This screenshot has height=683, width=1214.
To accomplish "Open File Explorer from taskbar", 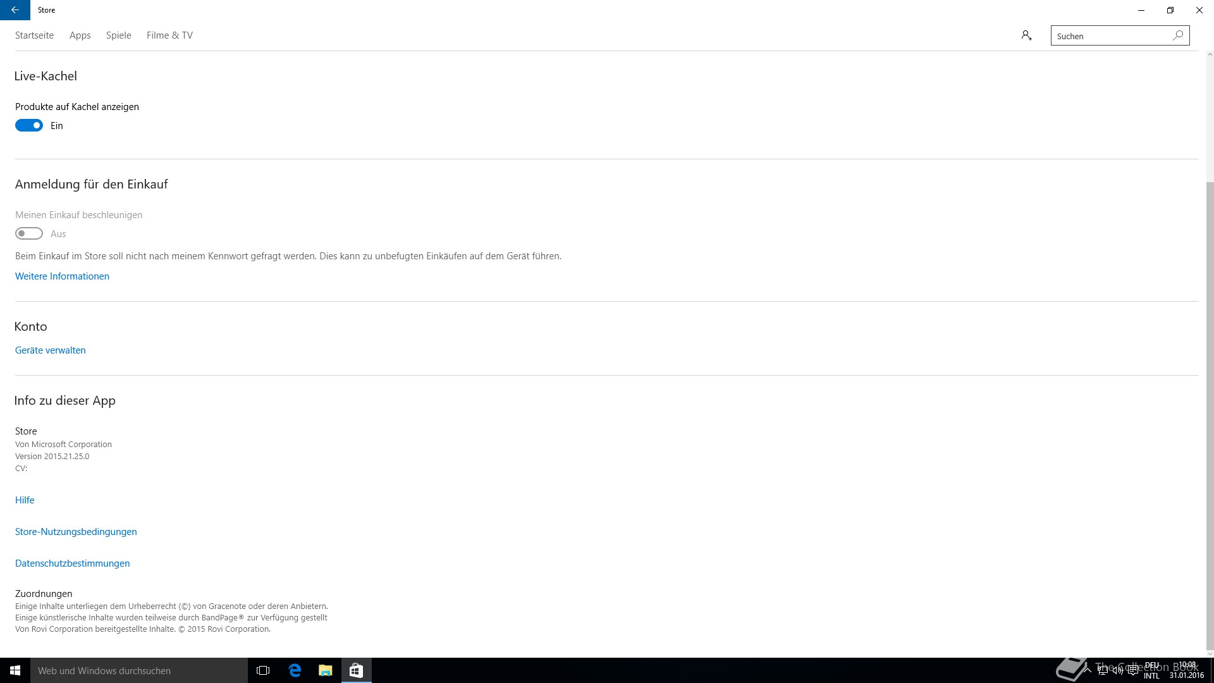I will click(325, 670).
